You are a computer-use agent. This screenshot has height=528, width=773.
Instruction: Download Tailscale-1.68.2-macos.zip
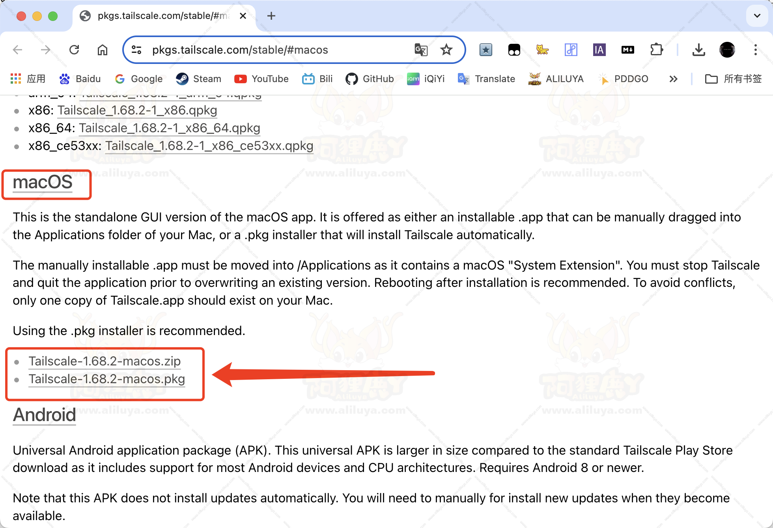[x=105, y=361]
